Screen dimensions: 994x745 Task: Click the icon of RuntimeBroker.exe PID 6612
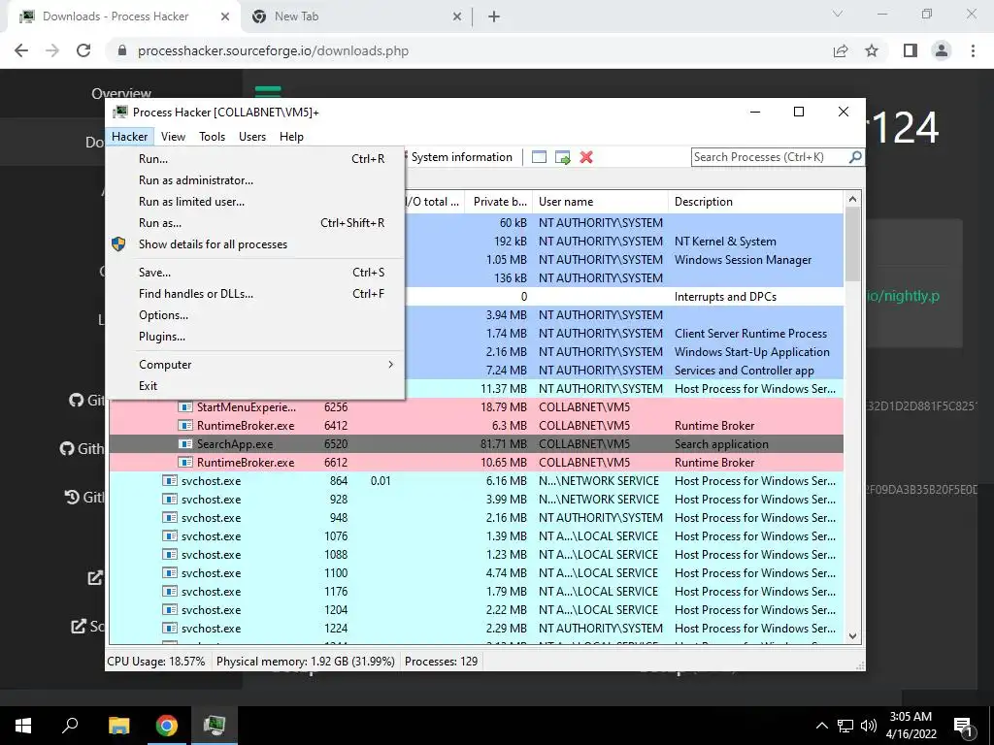185,463
